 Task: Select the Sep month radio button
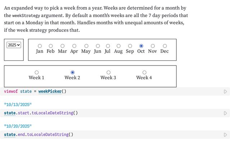point(130,46)
